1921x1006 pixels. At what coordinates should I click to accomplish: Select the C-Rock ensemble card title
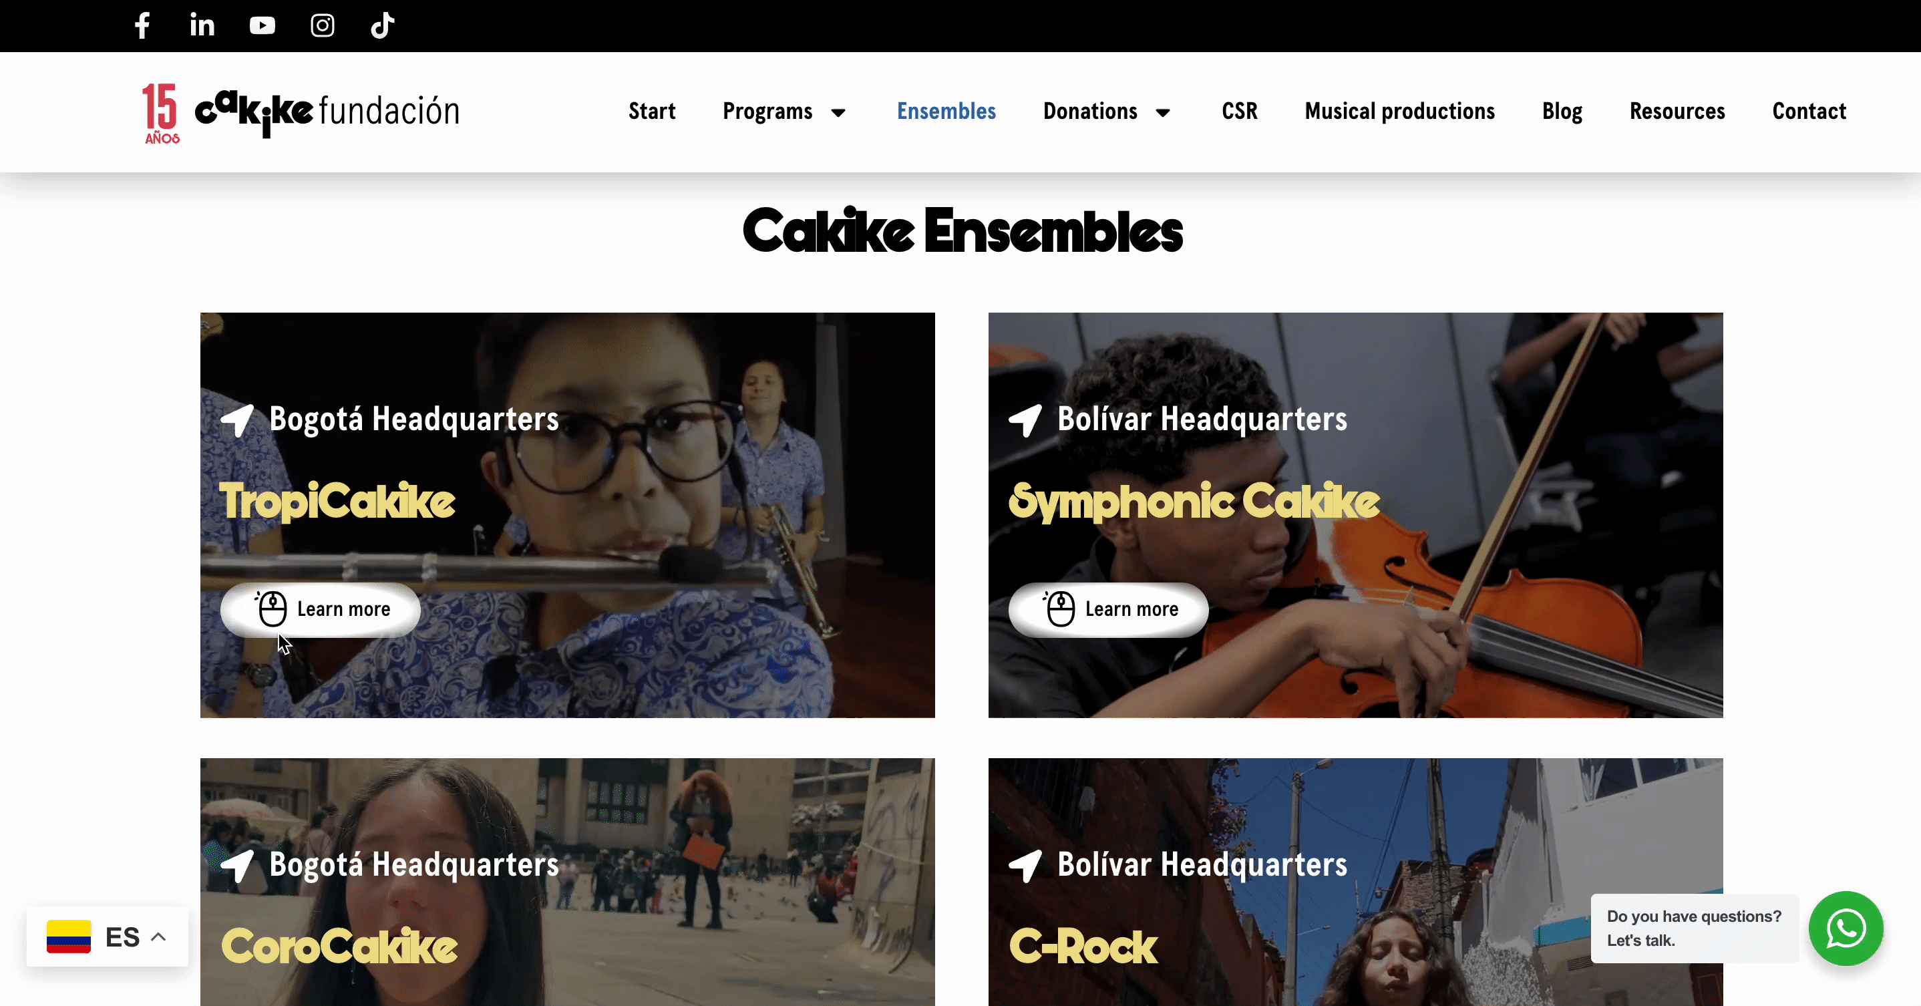[x=1083, y=947]
